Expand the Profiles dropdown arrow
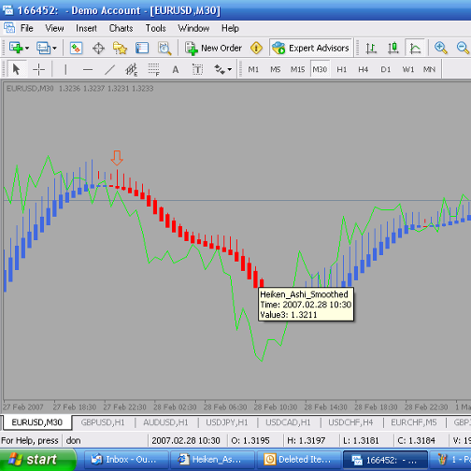 click(x=54, y=49)
